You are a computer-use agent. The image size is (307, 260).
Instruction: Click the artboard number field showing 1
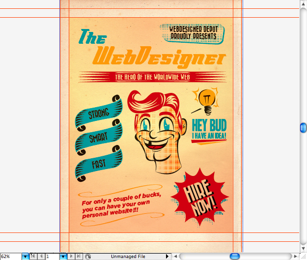click(52, 257)
